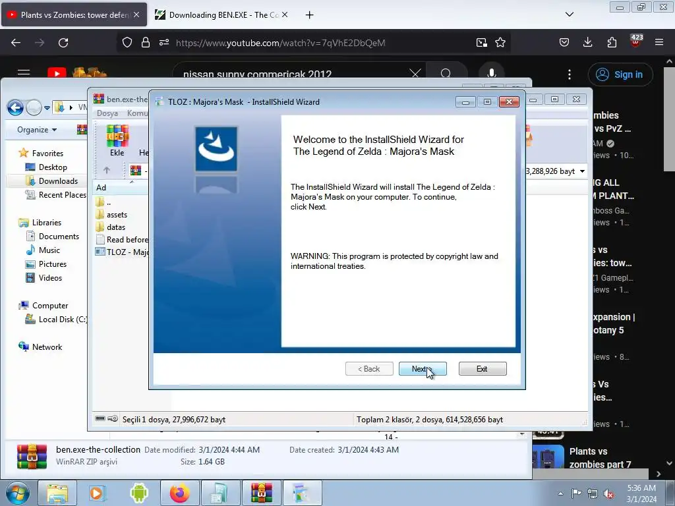The width and height of the screenshot is (675, 506).
Task: Click the InstallShield logo image
Action: 216,149
